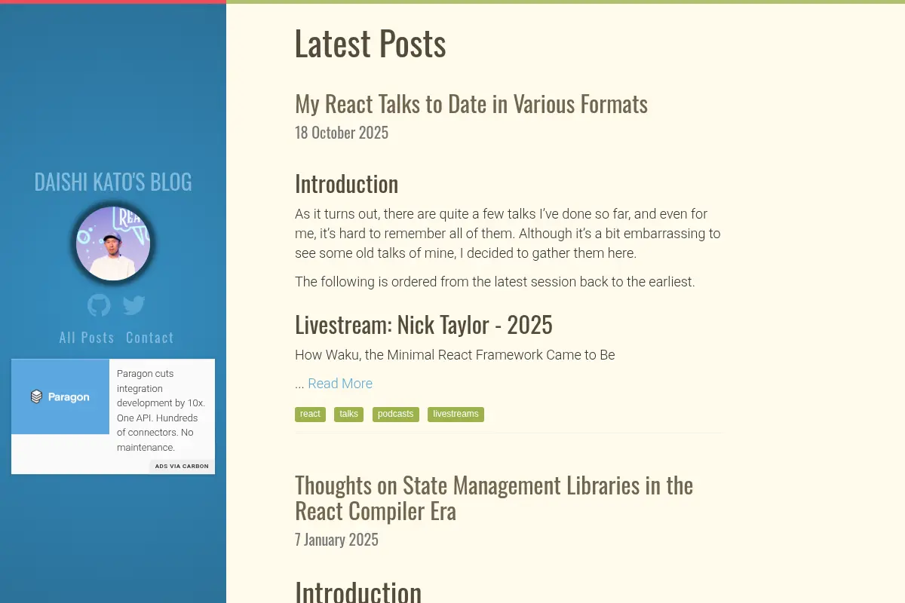Select the react tag
This screenshot has height=603, width=905.
point(310,414)
